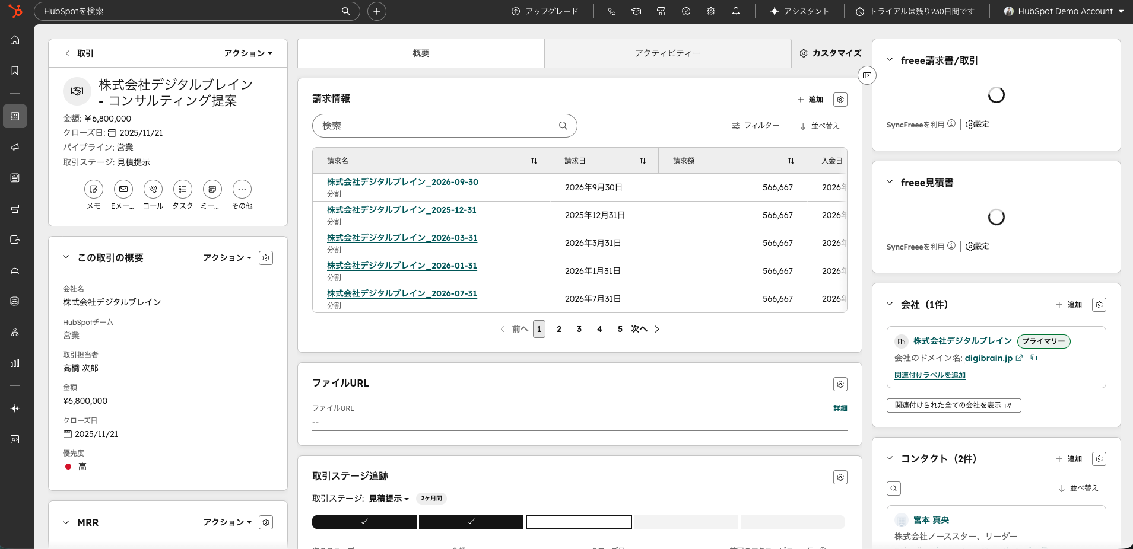Viewport: 1133px width, 549px height.
Task: Collapse the MRR section
Action: pos(66,522)
